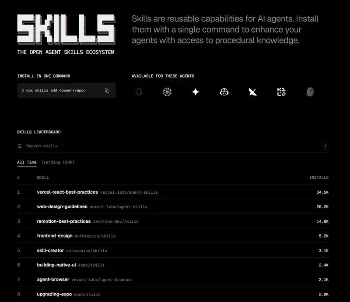Screen dimensions: 350x302
Task: Click the slash keyboard shortcut badge
Action: point(325,146)
